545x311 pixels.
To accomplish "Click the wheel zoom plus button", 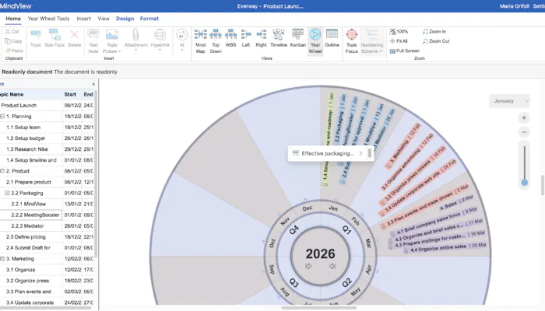I will (x=524, y=118).
